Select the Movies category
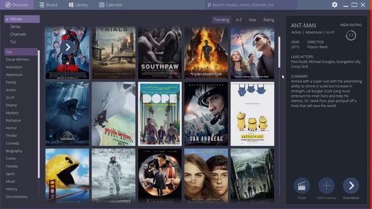The height and width of the screenshot is (209, 372). (22, 19)
